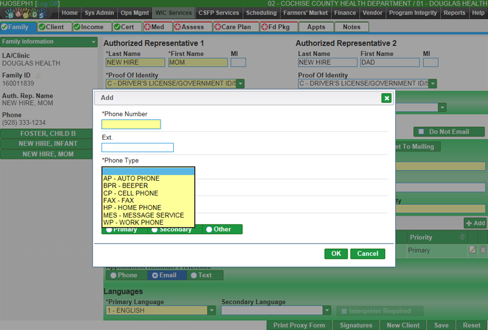488x330 pixels.
Task: Open the Med tab with red X icon
Action: tap(155, 27)
